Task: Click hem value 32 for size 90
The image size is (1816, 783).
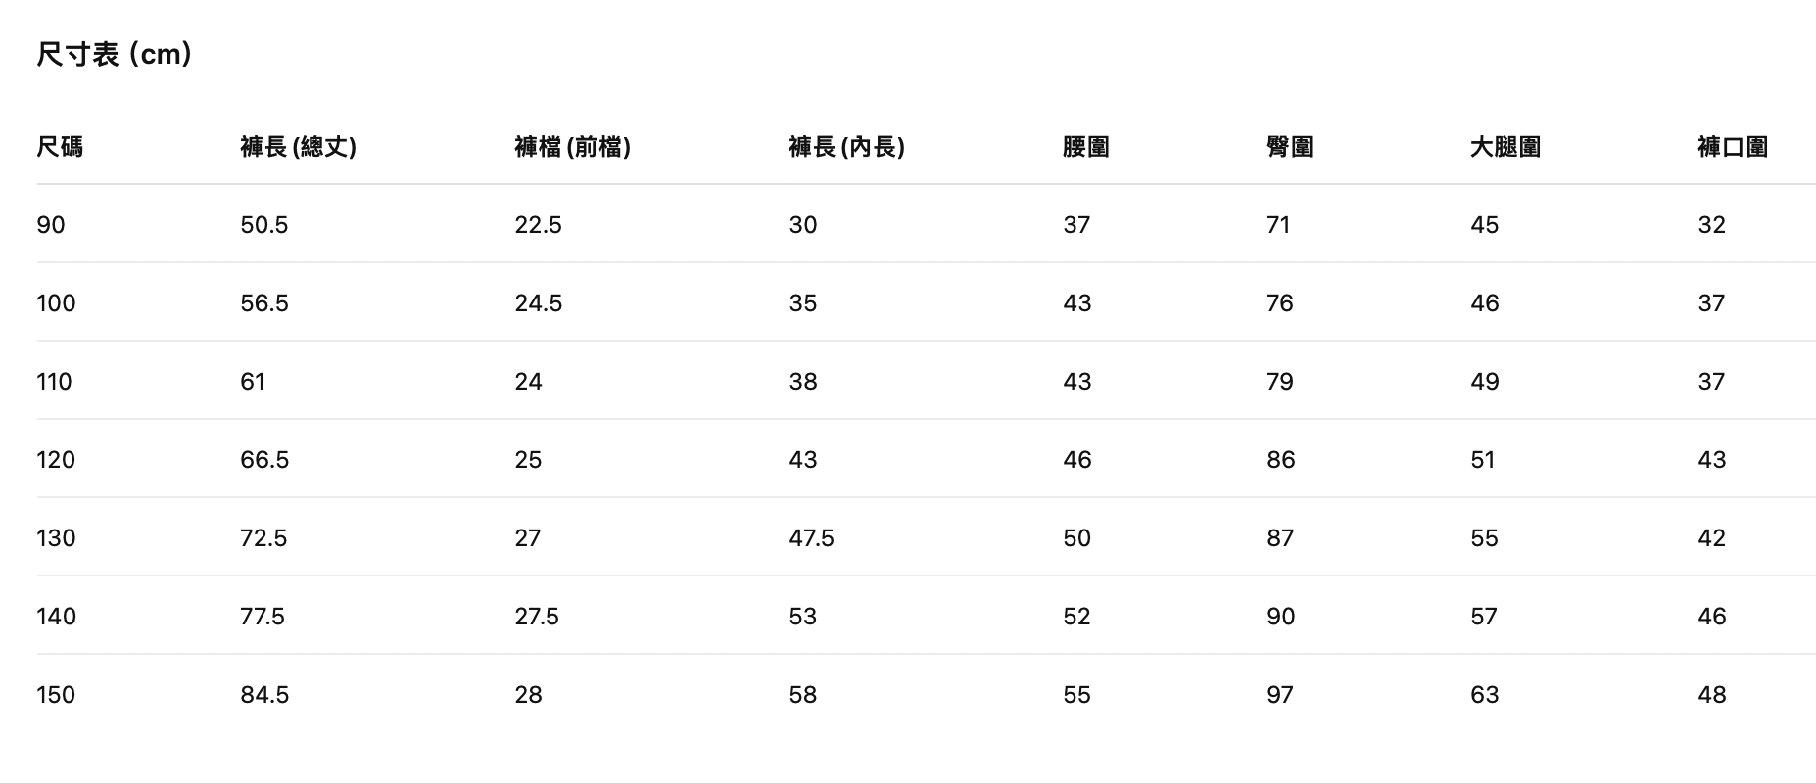Action: pyautogui.click(x=1712, y=225)
